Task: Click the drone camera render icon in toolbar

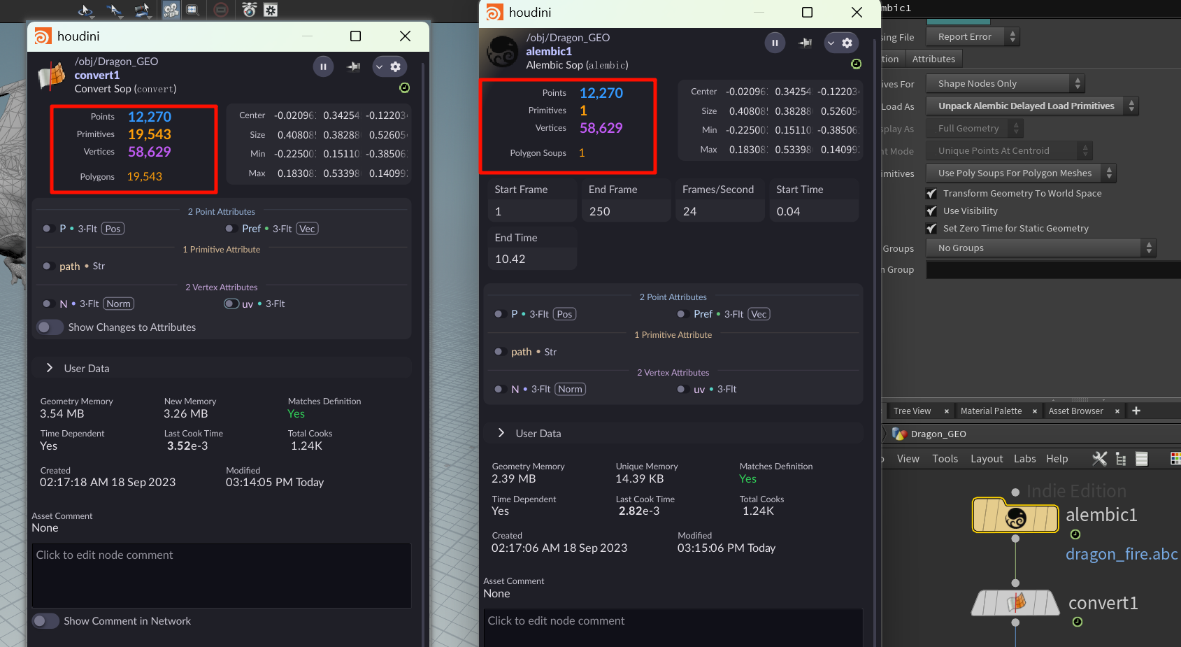Action: click(250, 10)
